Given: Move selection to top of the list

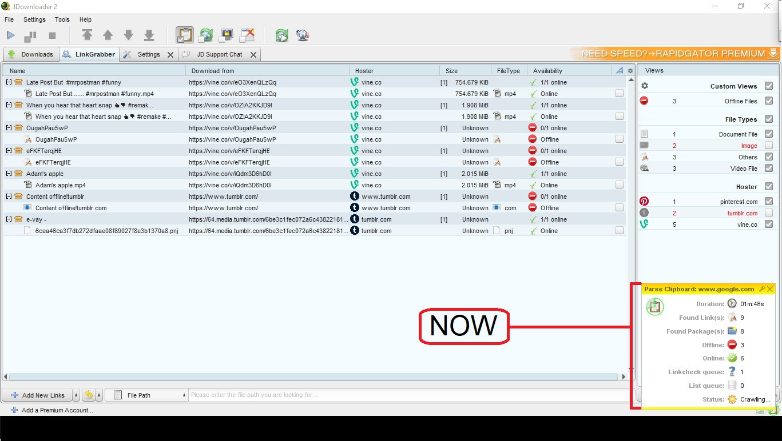Looking at the screenshot, I should tap(87, 35).
